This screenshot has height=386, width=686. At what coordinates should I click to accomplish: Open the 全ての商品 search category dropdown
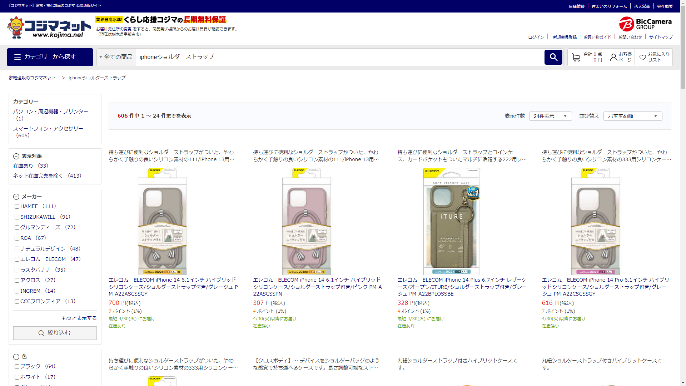[116, 57]
